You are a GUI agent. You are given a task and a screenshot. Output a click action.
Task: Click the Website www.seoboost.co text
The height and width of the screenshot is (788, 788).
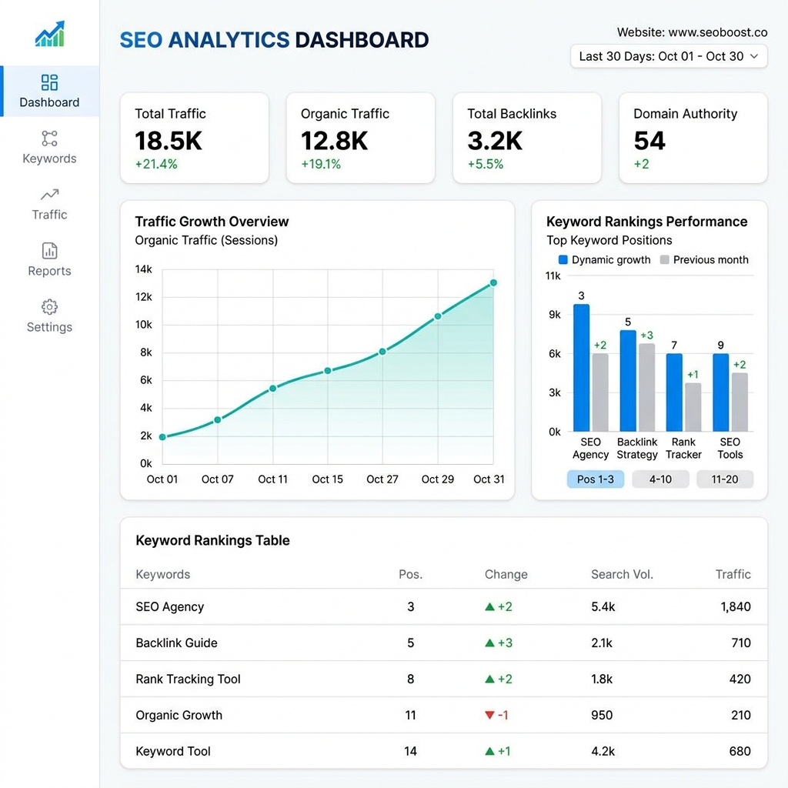click(692, 32)
